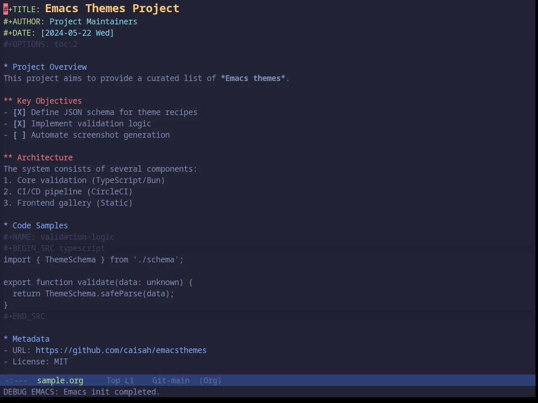Click the '-:---' buffer status flags
538x403 pixels.
(x=16, y=380)
